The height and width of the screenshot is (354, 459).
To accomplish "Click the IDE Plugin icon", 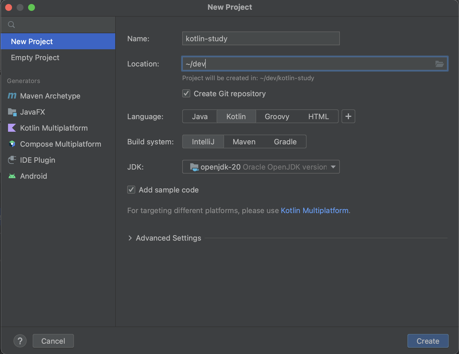I will (x=12, y=160).
